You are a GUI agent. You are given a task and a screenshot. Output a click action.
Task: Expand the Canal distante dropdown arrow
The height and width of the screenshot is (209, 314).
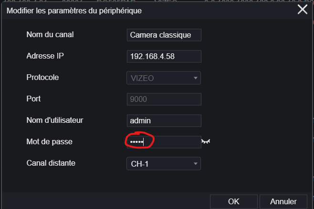pos(196,164)
